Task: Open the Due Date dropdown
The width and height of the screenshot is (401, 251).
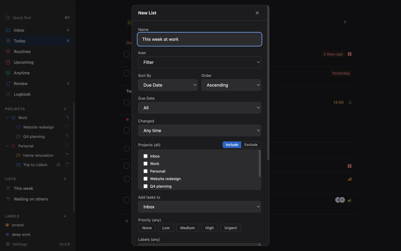Action: pos(199,108)
